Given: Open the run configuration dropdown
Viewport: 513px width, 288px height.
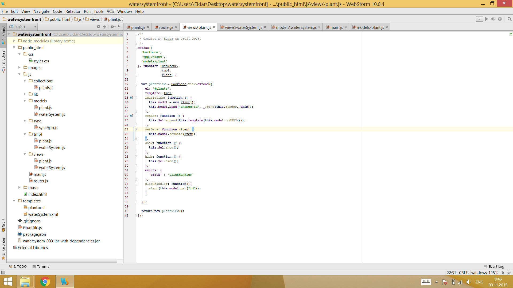Looking at the screenshot, I should point(479,19).
